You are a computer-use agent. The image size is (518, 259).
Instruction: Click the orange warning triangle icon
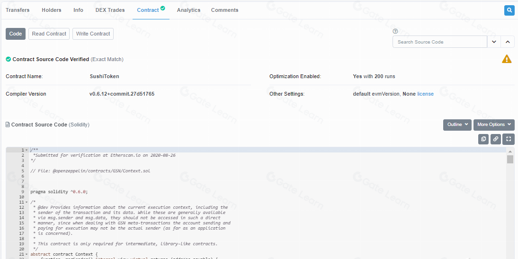(507, 59)
